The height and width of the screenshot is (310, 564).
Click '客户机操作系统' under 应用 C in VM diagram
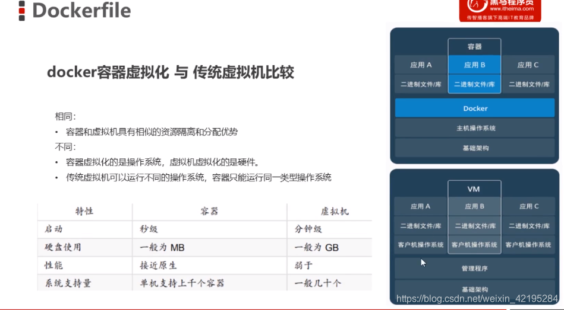click(x=528, y=245)
